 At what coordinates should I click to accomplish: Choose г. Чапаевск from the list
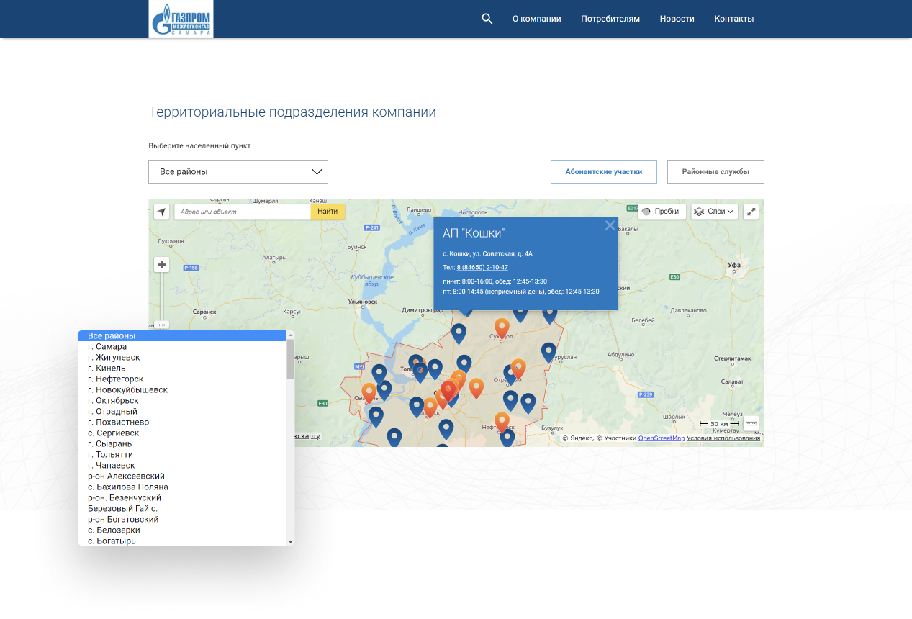pyautogui.click(x=182, y=465)
